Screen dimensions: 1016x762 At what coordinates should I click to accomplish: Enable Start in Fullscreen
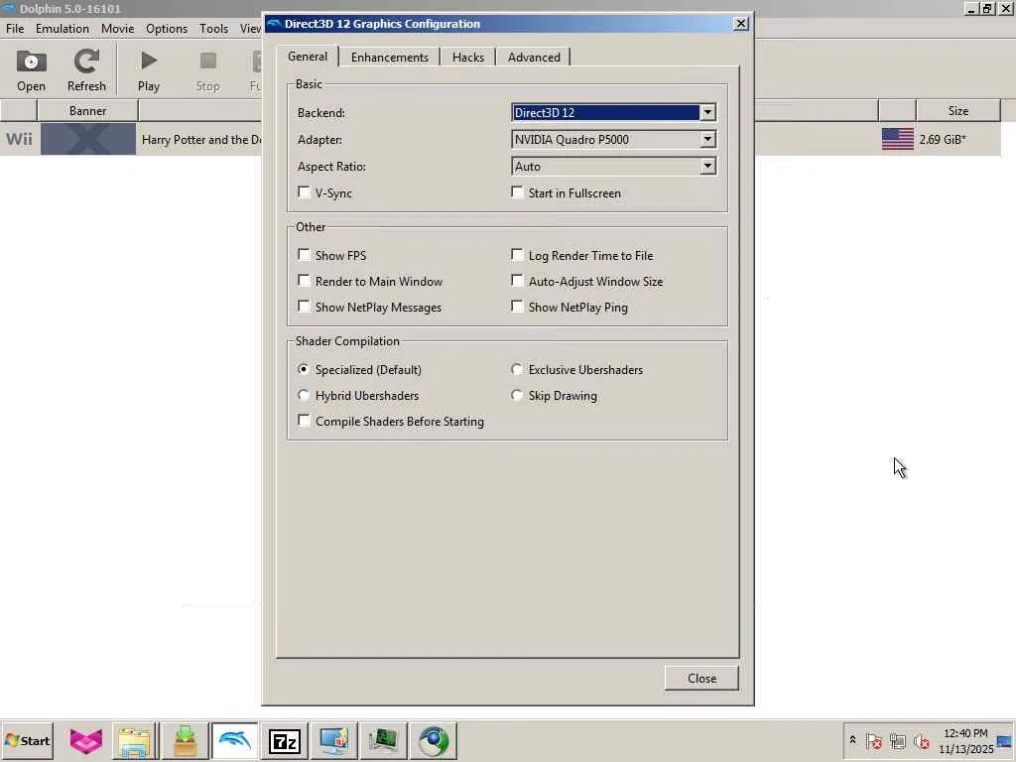(517, 192)
